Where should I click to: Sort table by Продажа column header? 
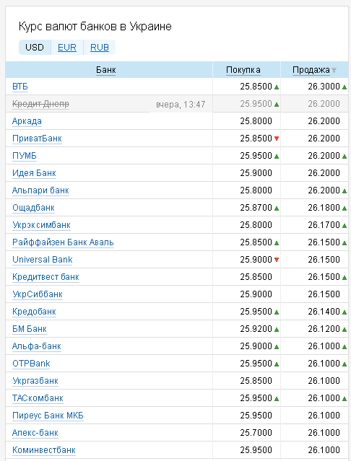click(311, 70)
